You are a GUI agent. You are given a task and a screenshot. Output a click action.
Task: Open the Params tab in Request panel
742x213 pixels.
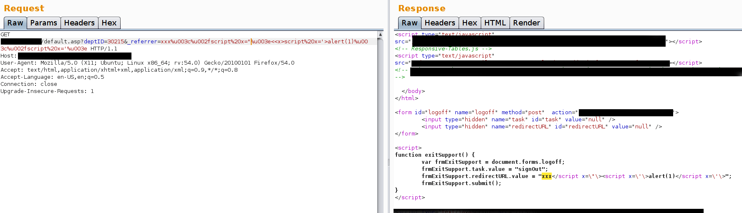(44, 23)
